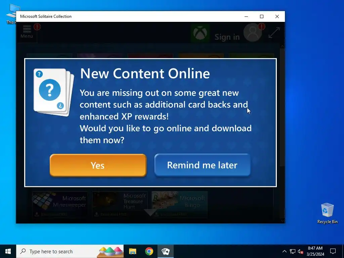344x258 pixels.
Task: Open the clock and date flyout
Action: click(315, 251)
